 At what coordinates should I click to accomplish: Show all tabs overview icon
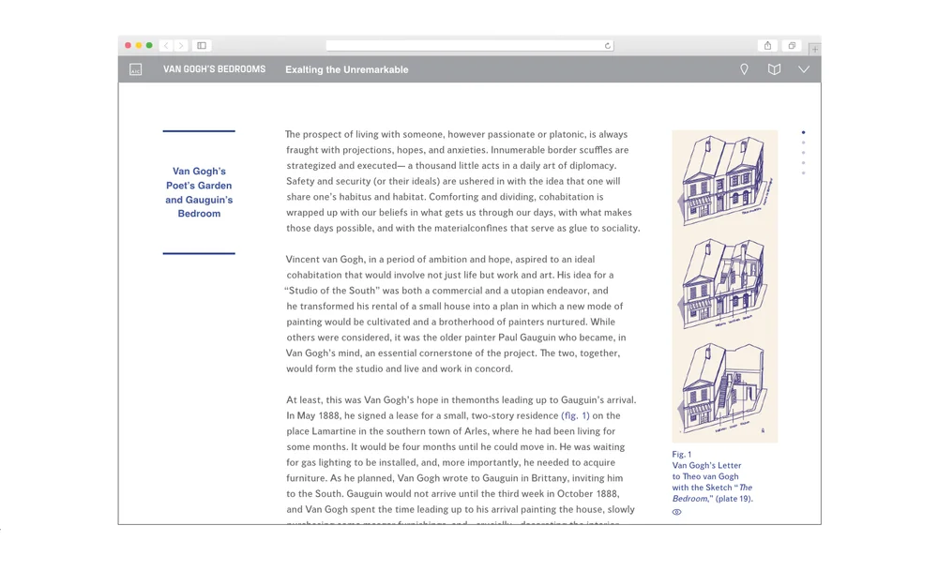[x=792, y=45]
